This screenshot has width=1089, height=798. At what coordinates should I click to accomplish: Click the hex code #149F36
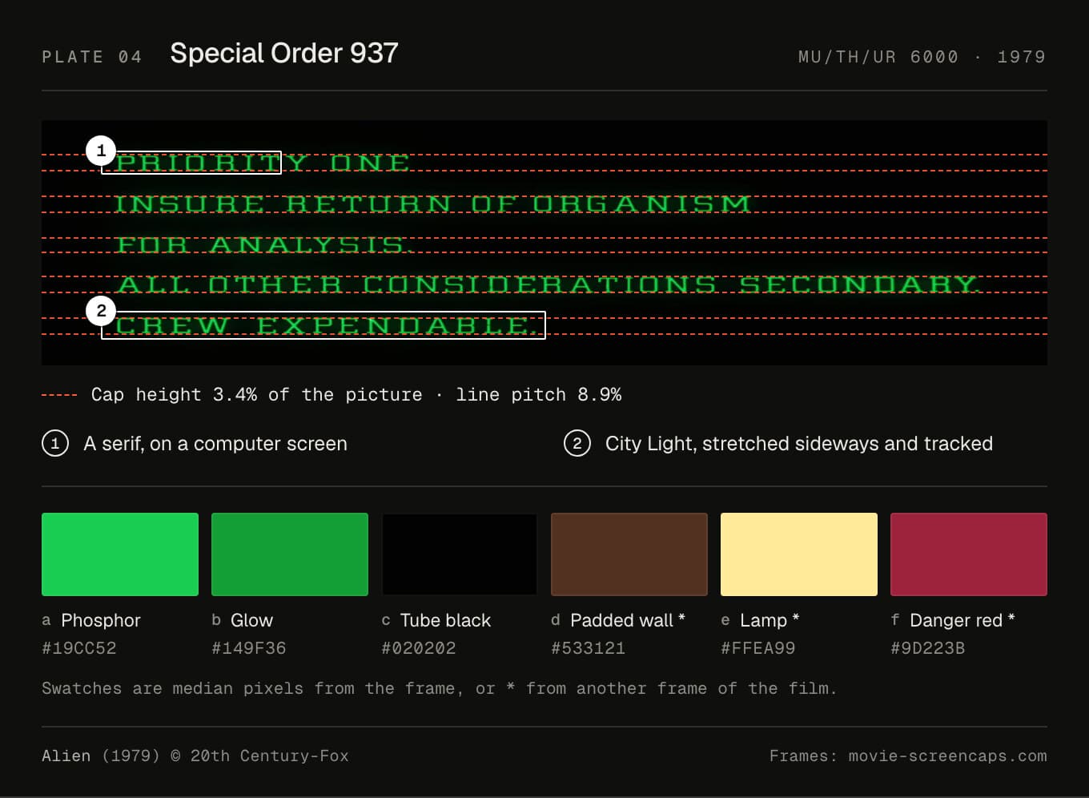point(249,648)
